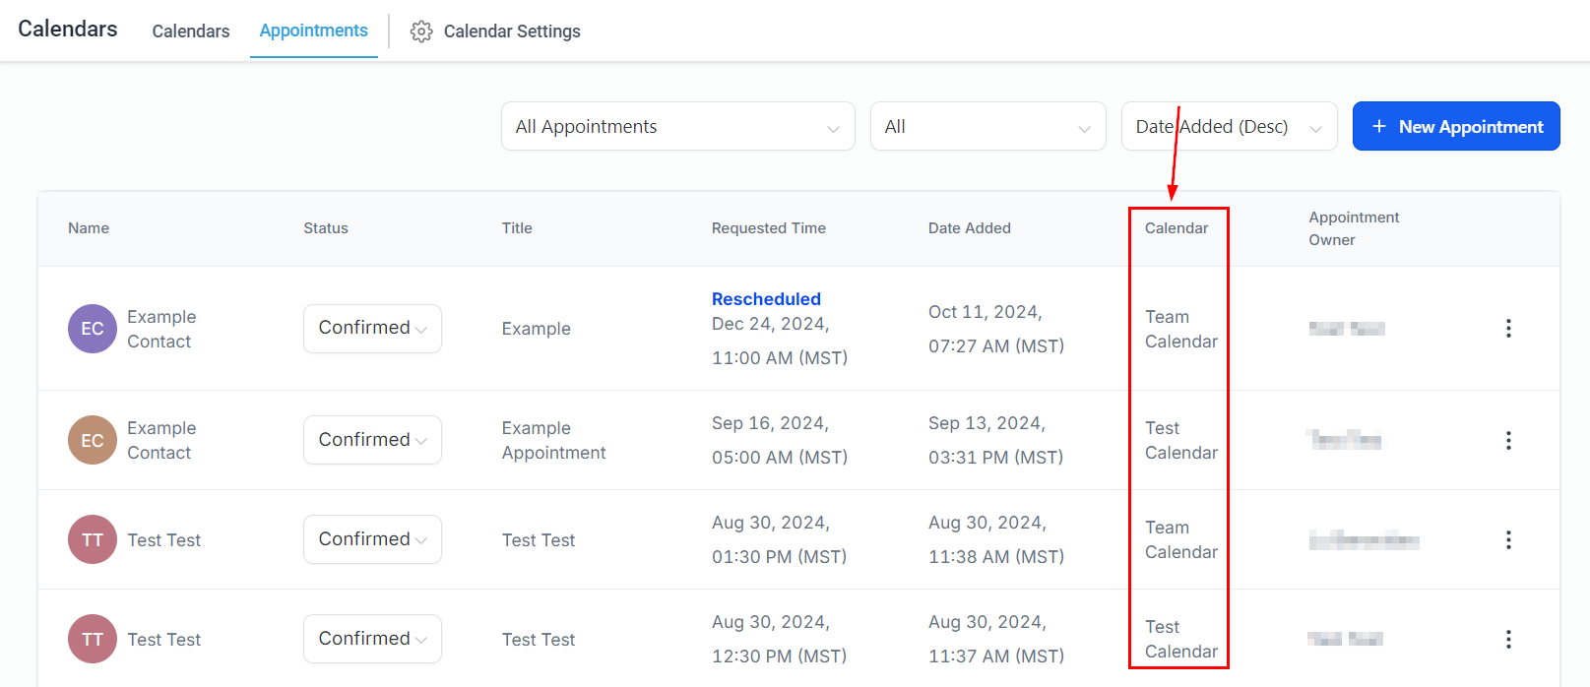Click the purple EC contact avatar

tap(93, 329)
